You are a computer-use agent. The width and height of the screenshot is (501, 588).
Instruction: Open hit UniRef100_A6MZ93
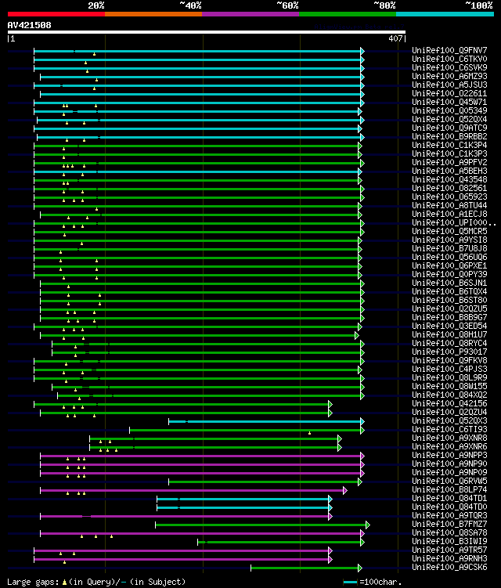coord(449,76)
